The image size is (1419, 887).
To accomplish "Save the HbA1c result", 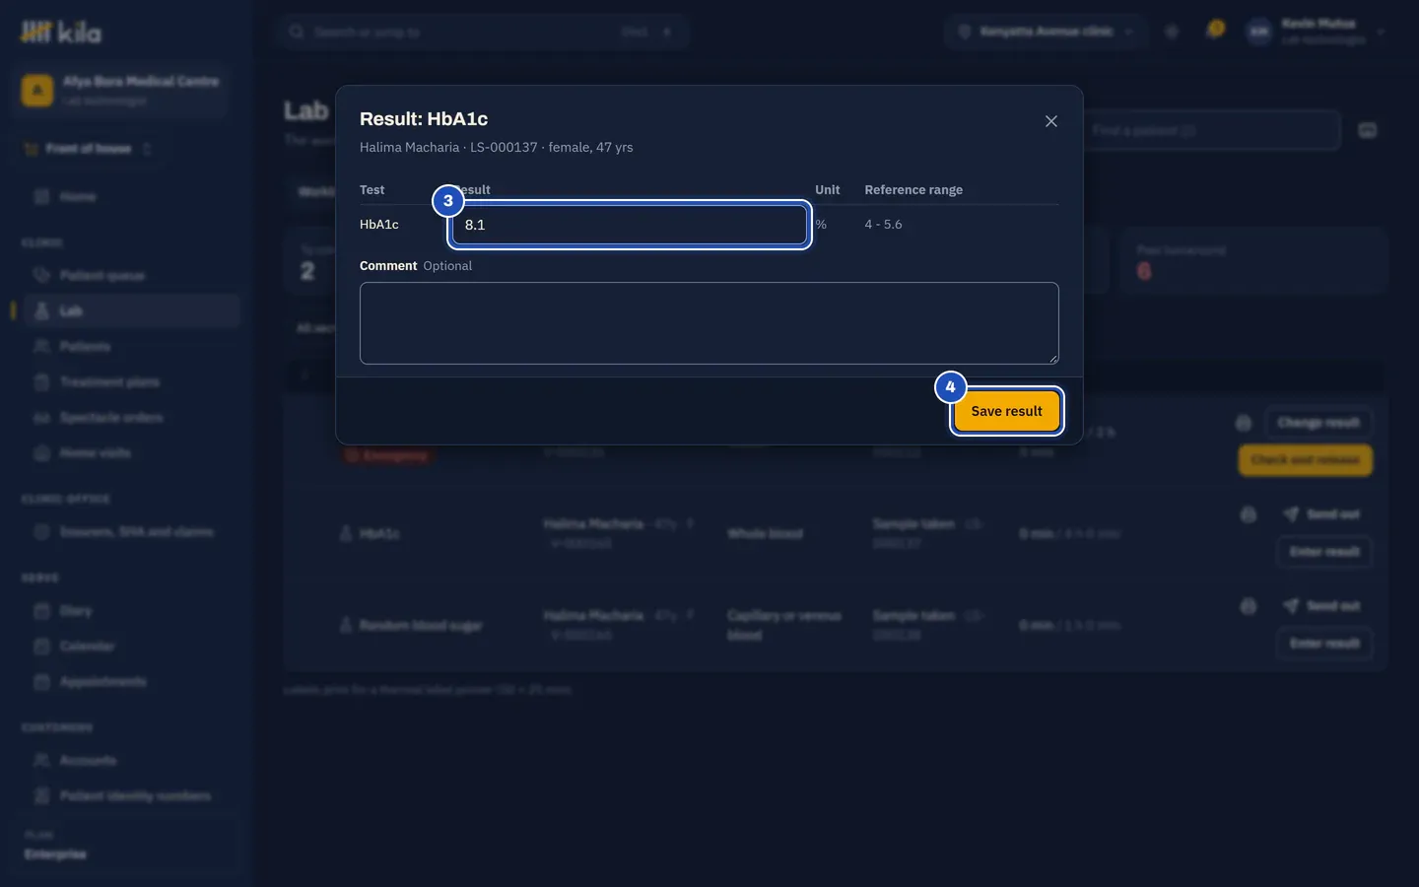I will (x=1007, y=411).
